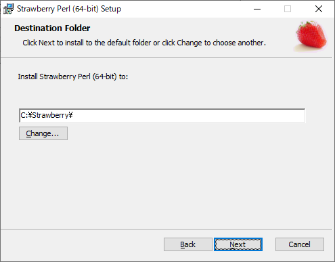Click the Destination Folder heading
Viewport: 335px width, 262px height.
[x=52, y=28]
